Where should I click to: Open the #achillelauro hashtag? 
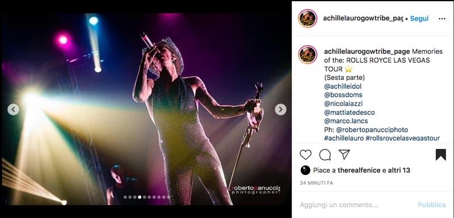click(344, 138)
